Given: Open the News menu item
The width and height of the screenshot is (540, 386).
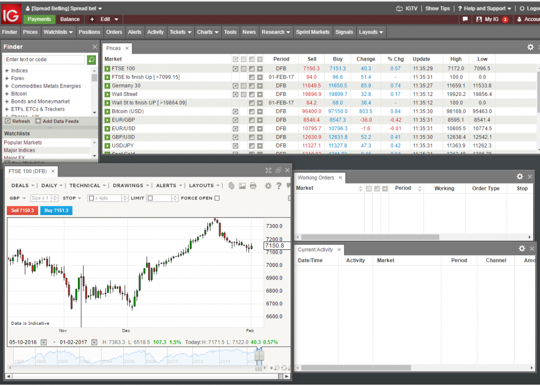Looking at the screenshot, I should click(x=249, y=32).
